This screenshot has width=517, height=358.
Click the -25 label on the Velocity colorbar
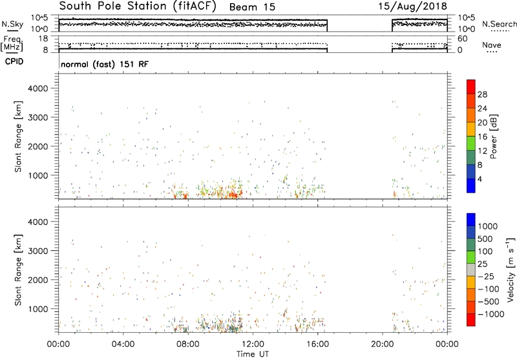486,277
